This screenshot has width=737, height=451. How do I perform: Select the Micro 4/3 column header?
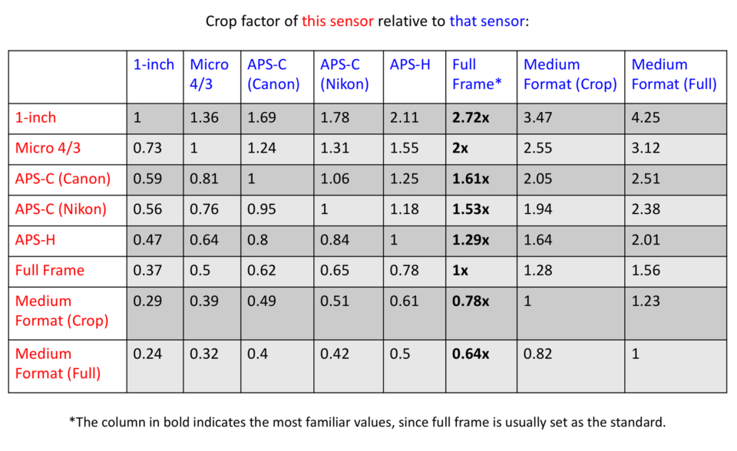coord(209,74)
